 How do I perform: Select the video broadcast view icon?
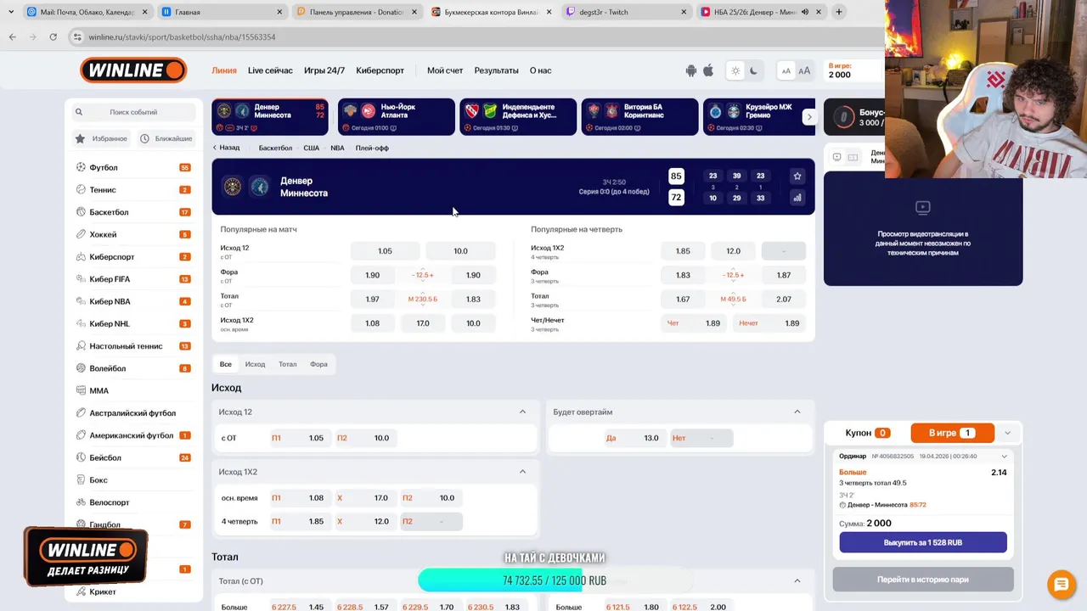tap(836, 157)
